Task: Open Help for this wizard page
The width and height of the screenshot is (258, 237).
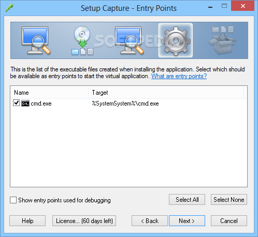Action: click(x=27, y=221)
